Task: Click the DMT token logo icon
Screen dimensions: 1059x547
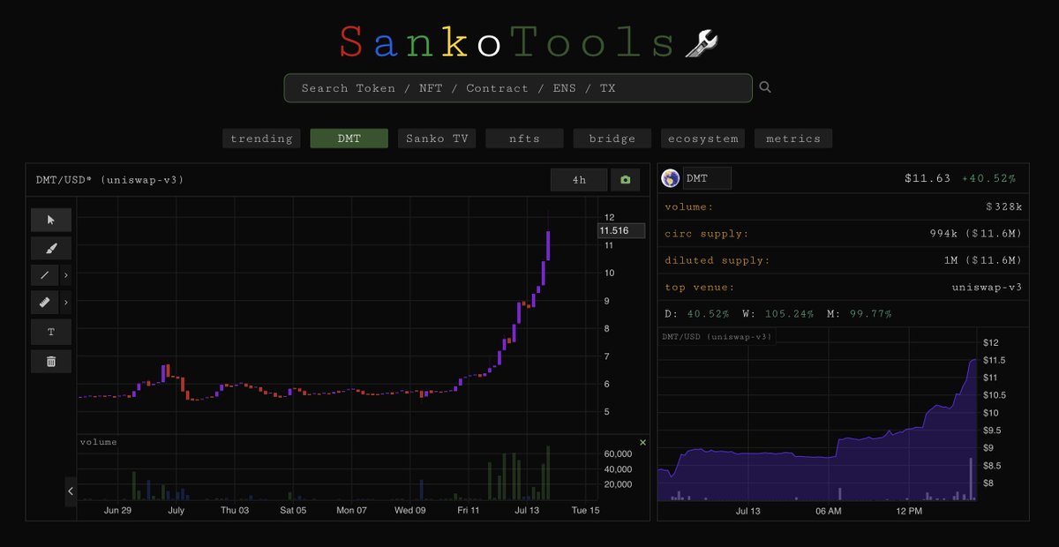Action: point(670,178)
